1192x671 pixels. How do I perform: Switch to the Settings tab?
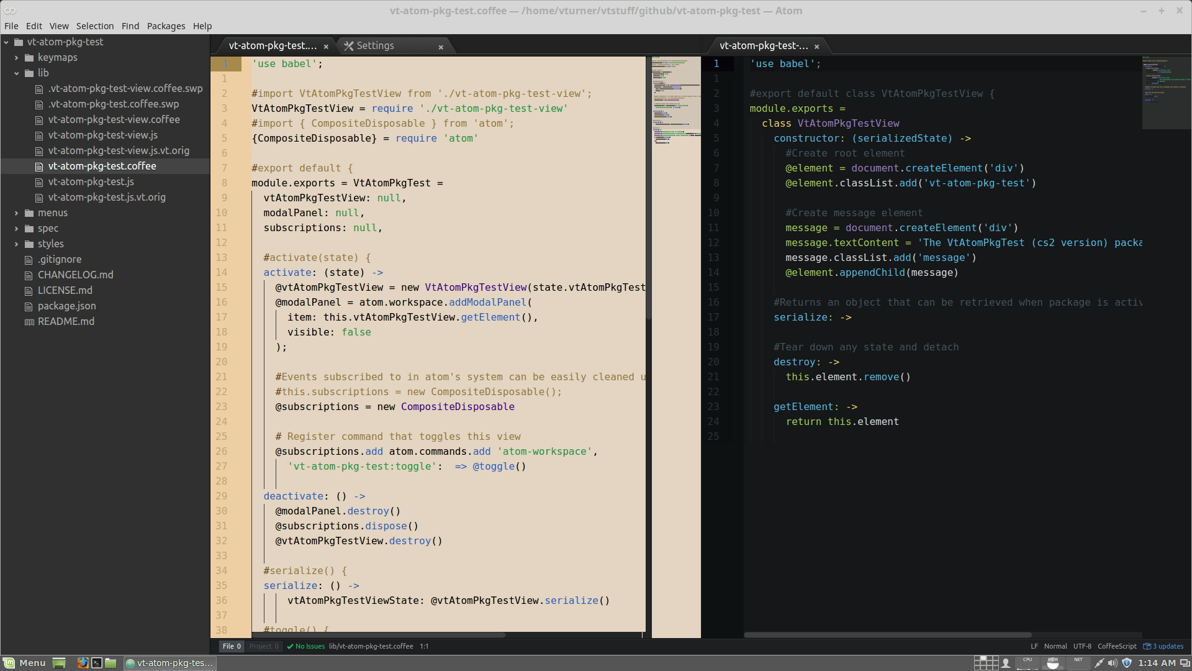(375, 46)
